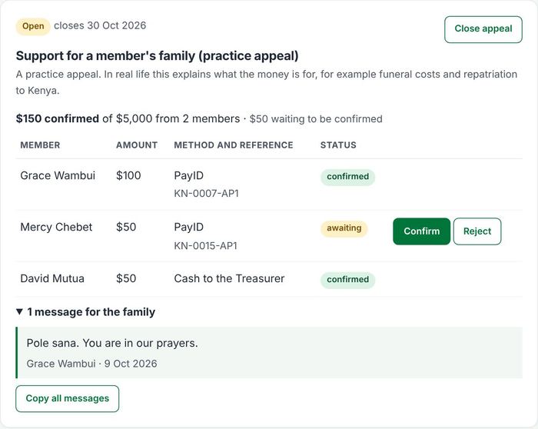Click the Status column header
Image resolution: width=538 pixels, height=429 pixels.
pos(338,145)
